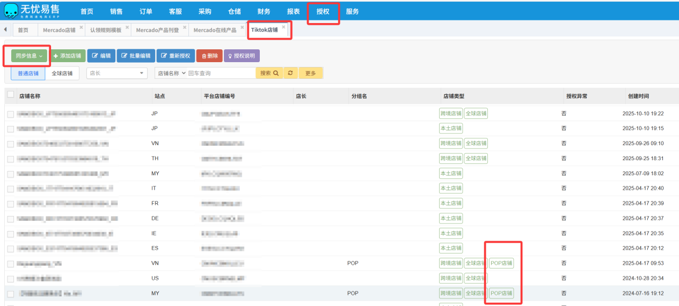Check the first JP store row checkbox
The image size is (679, 306).
pyautogui.click(x=11, y=114)
